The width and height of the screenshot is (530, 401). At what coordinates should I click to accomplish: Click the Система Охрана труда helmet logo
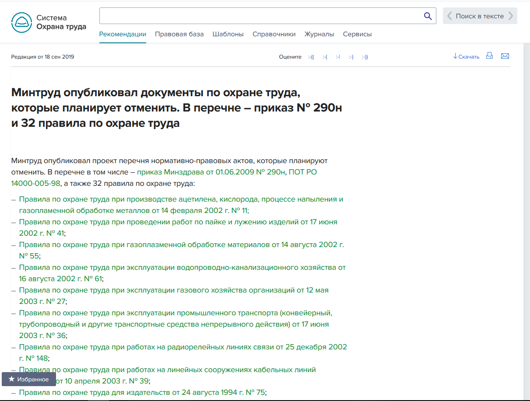22,22
